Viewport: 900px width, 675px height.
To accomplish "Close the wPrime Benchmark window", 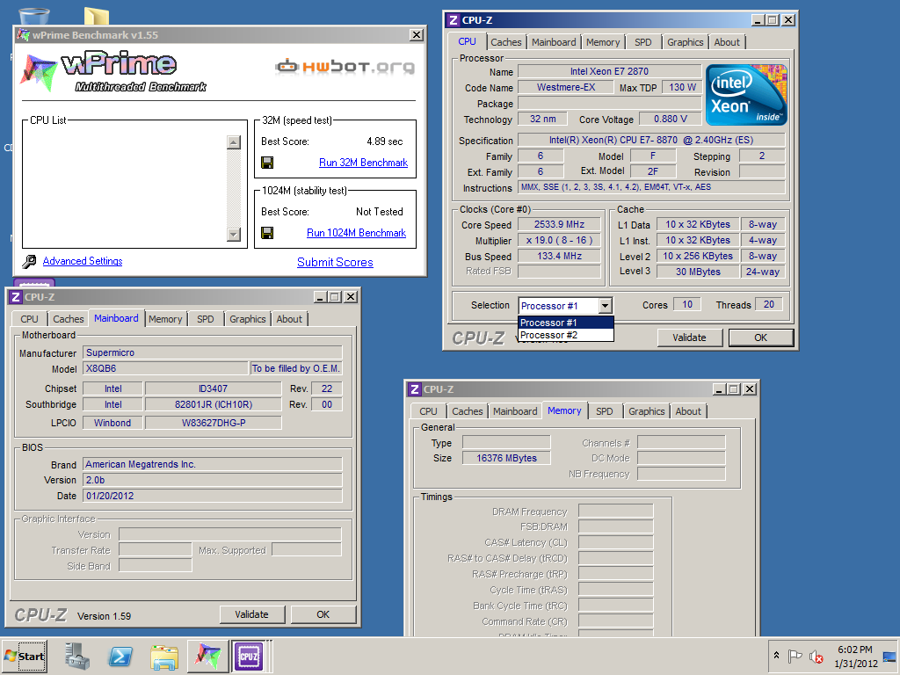I will 417,35.
